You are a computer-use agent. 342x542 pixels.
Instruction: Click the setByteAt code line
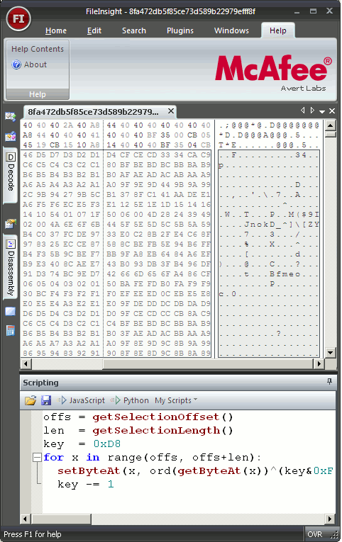point(196,470)
